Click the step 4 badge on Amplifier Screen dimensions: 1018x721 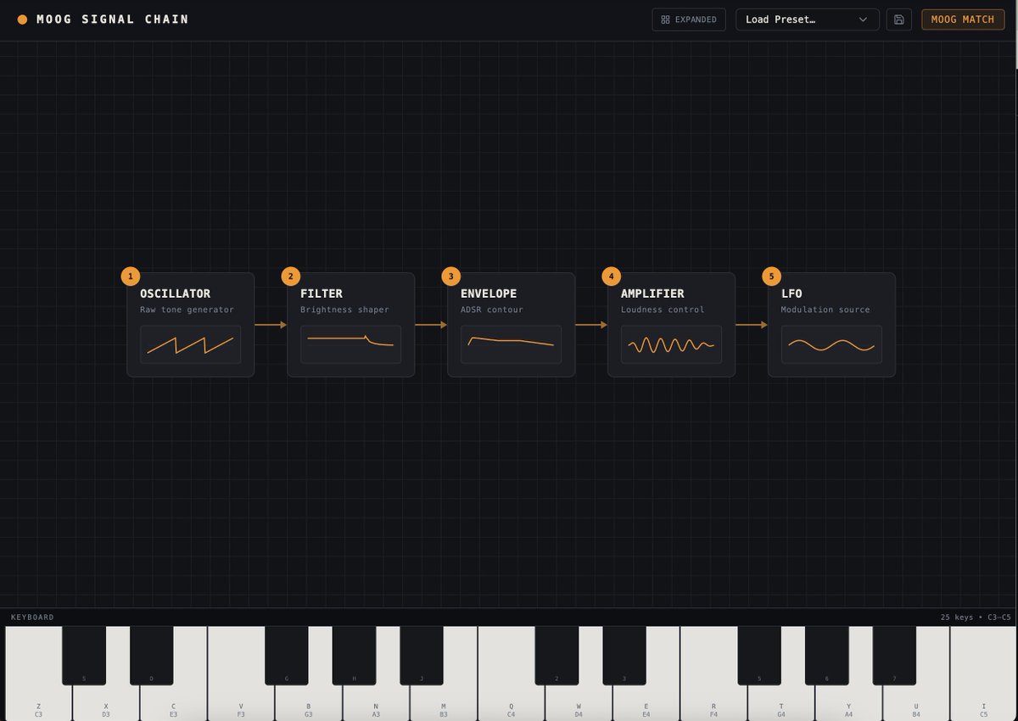(x=611, y=277)
